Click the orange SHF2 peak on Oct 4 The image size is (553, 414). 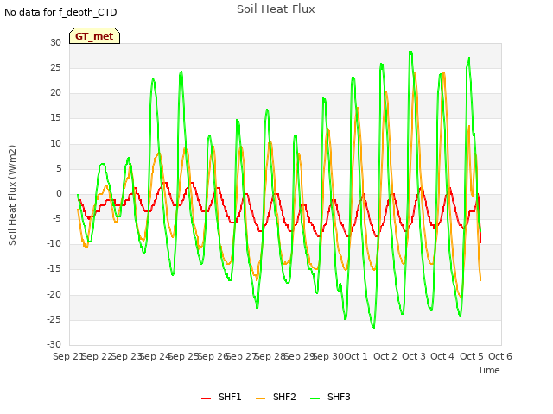pyautogui.click(x=444, y=72)
